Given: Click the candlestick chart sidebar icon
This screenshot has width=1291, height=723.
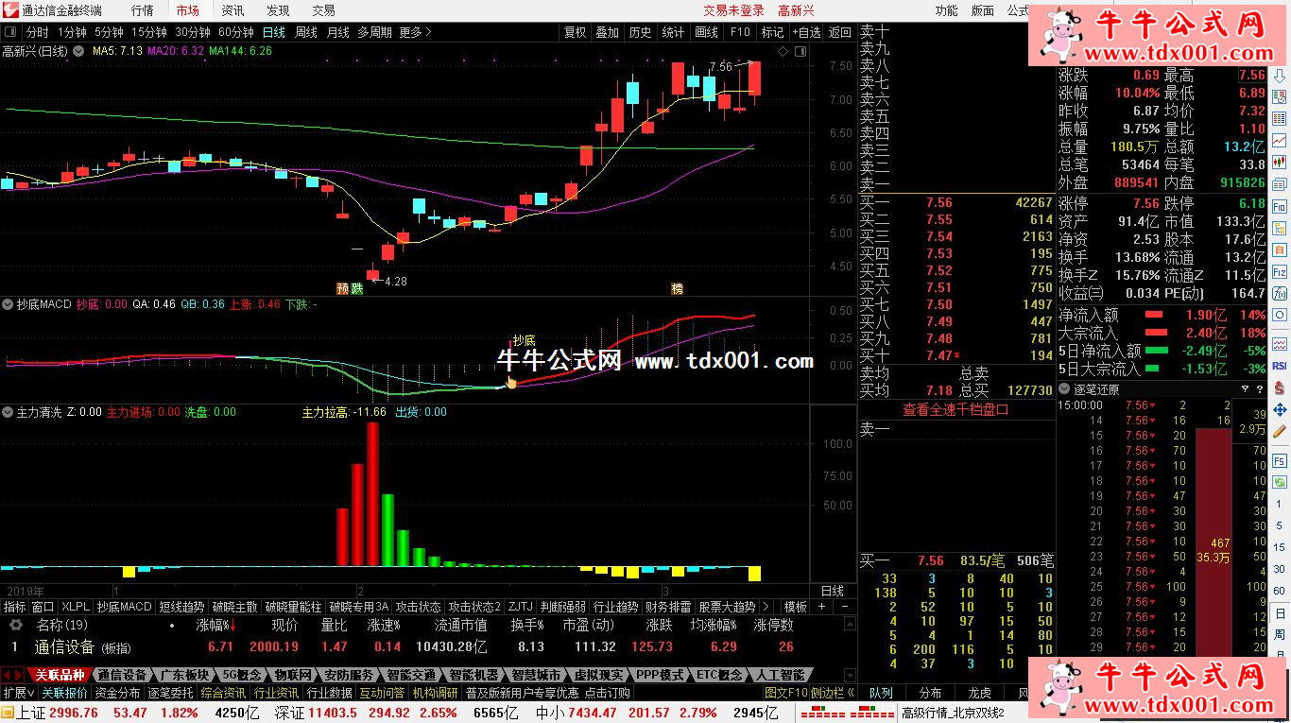Looking at the screenshot, I should click(1280, 162).
